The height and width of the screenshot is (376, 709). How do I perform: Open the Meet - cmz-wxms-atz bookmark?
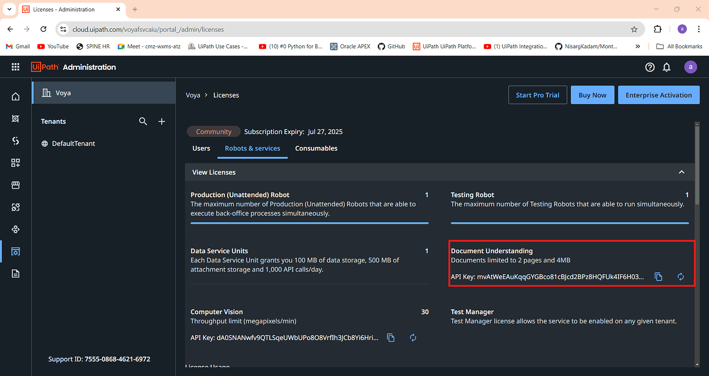[149, 46]
